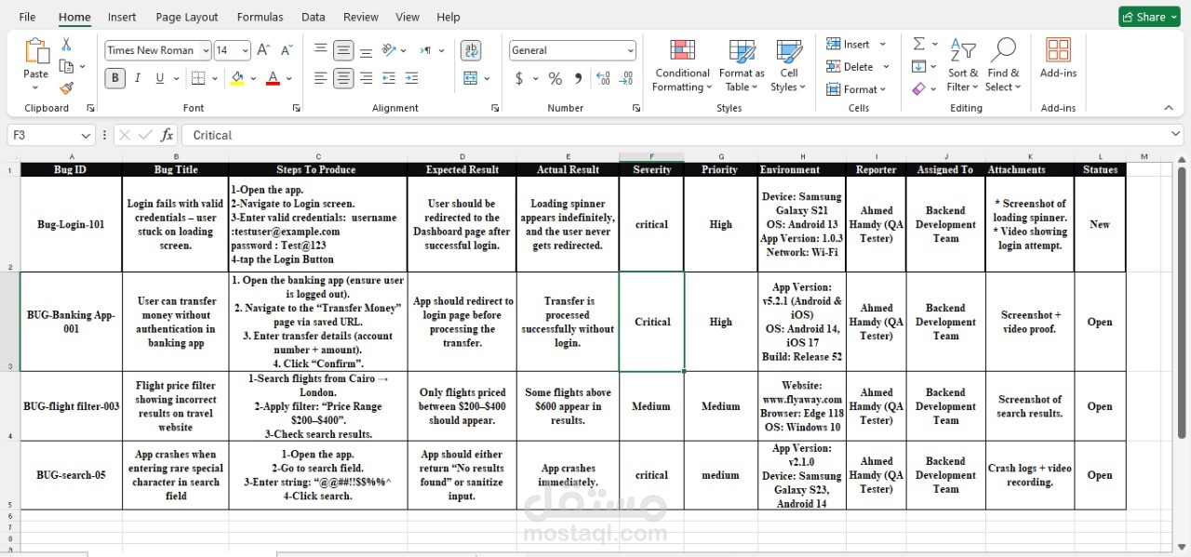The height and width of the screenshot is (557, 1191).
Task: Switch to the Review tab
Action: tap(361, 17)
